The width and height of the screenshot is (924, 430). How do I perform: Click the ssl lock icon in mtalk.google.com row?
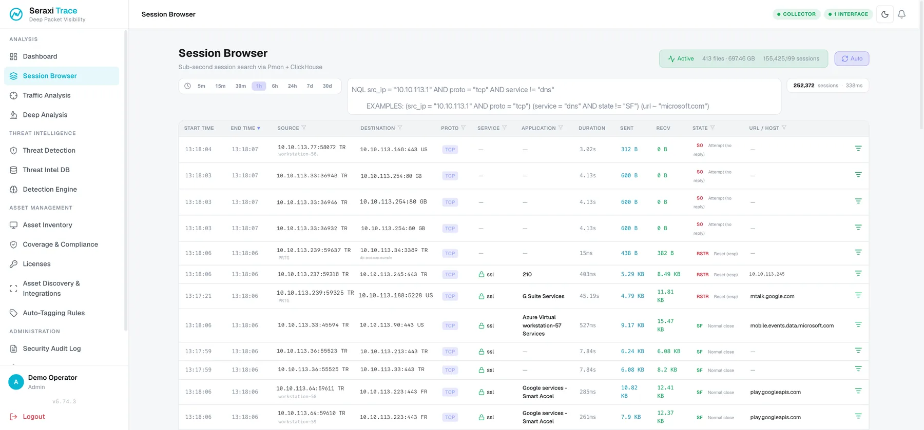coord(482,296)
